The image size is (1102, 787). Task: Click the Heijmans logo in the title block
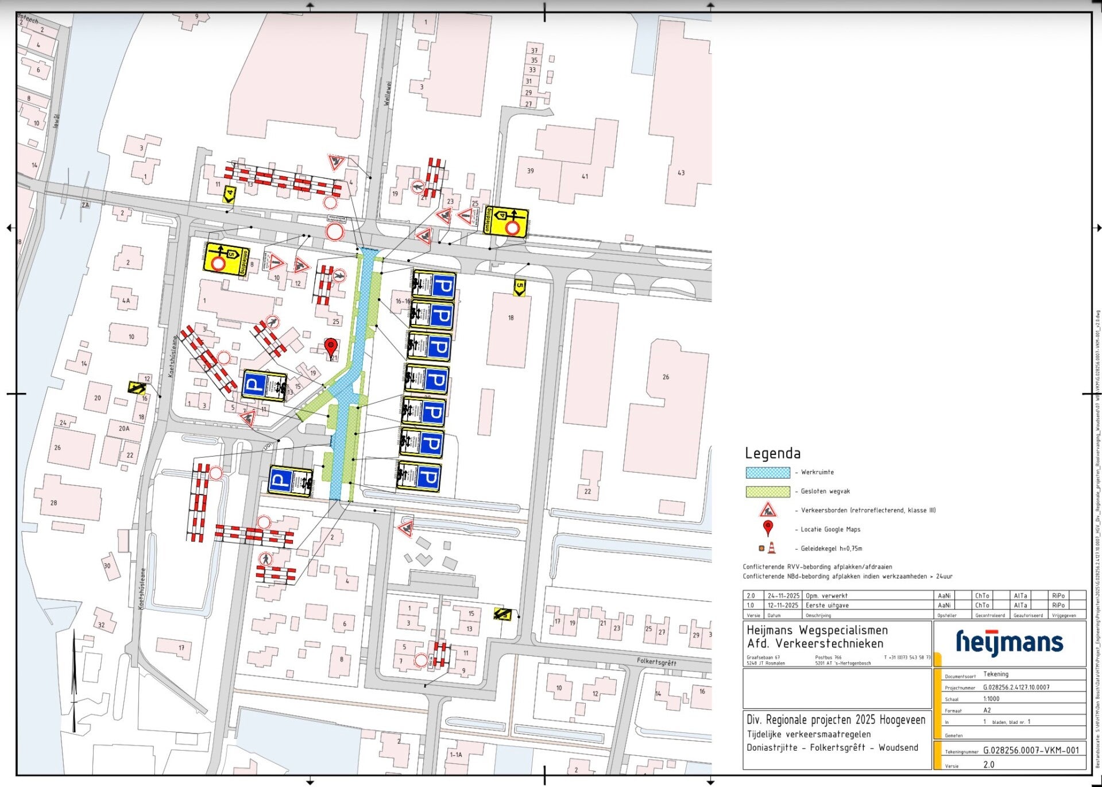(x=1009, y=642)
